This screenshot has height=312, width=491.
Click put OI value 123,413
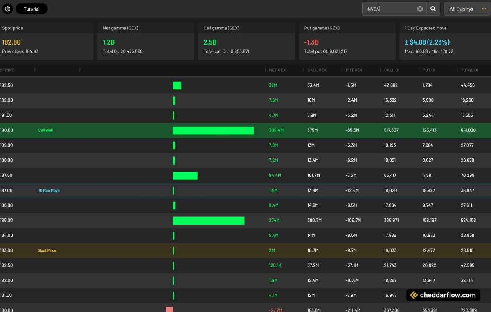pyautogui.click(x=429, y=130)
